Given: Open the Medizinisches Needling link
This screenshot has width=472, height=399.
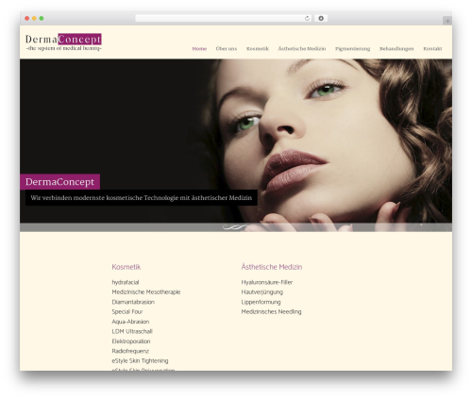Looking at the screenshot, I should point(271,311).
